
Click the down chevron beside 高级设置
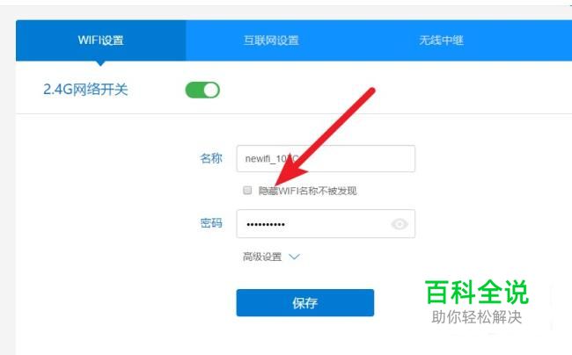[294, 257]
